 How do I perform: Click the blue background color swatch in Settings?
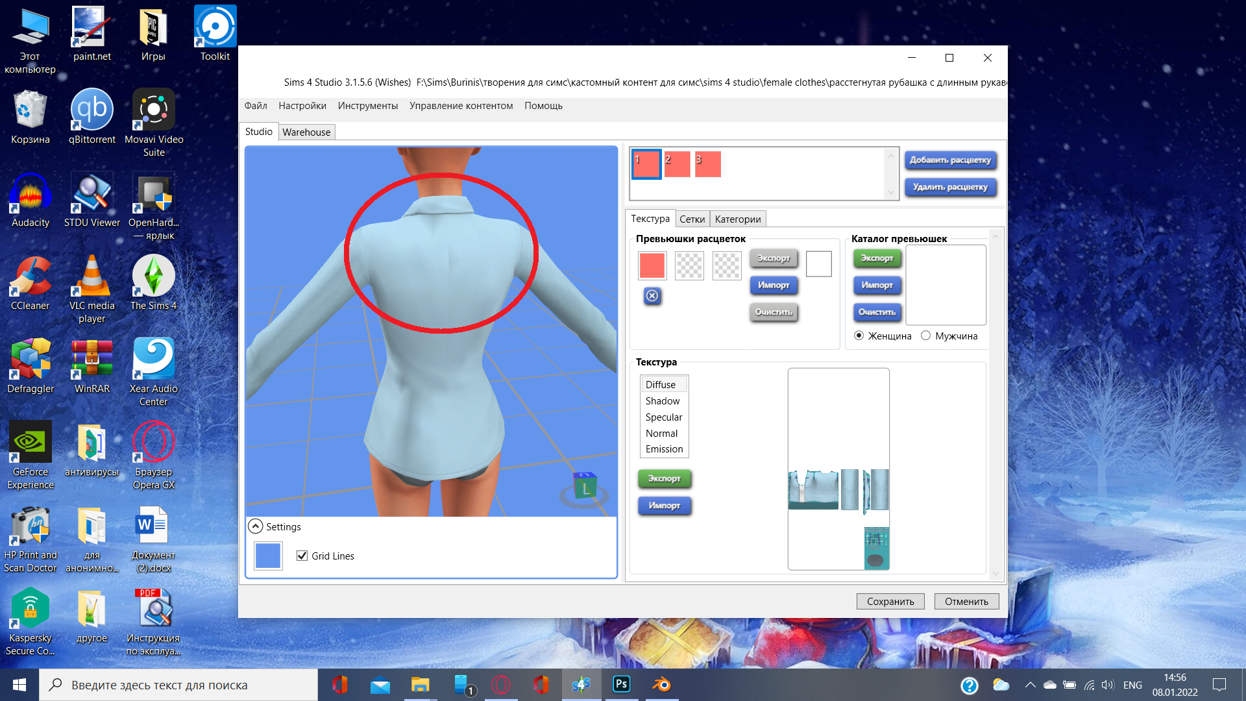[x=268, y=556]
